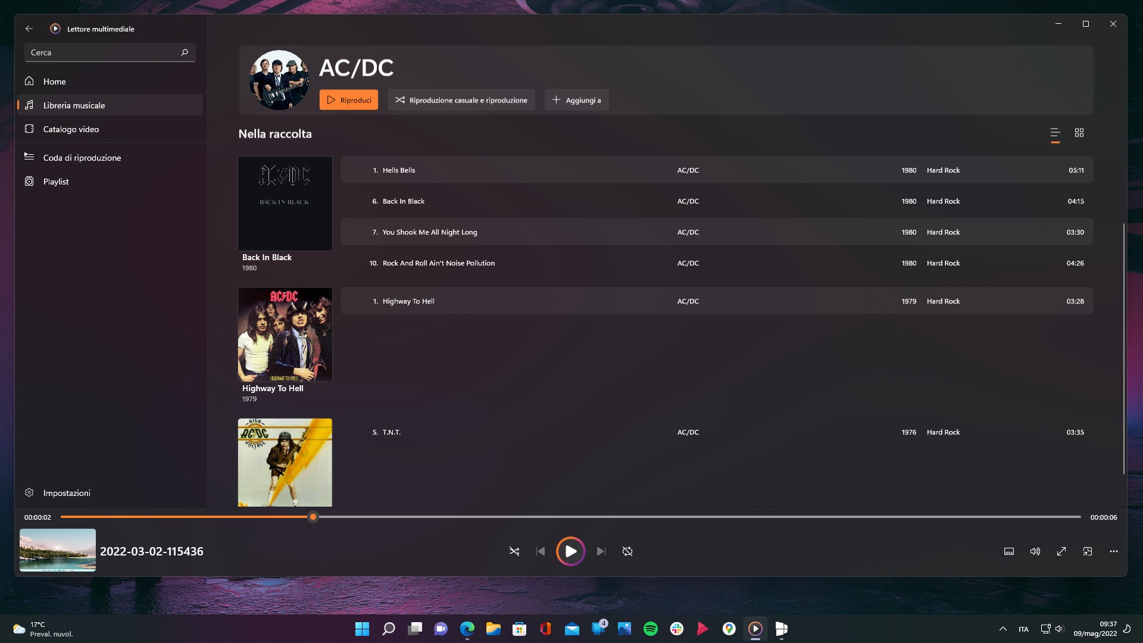Show hidden system tray icons

click(1003, 629)
